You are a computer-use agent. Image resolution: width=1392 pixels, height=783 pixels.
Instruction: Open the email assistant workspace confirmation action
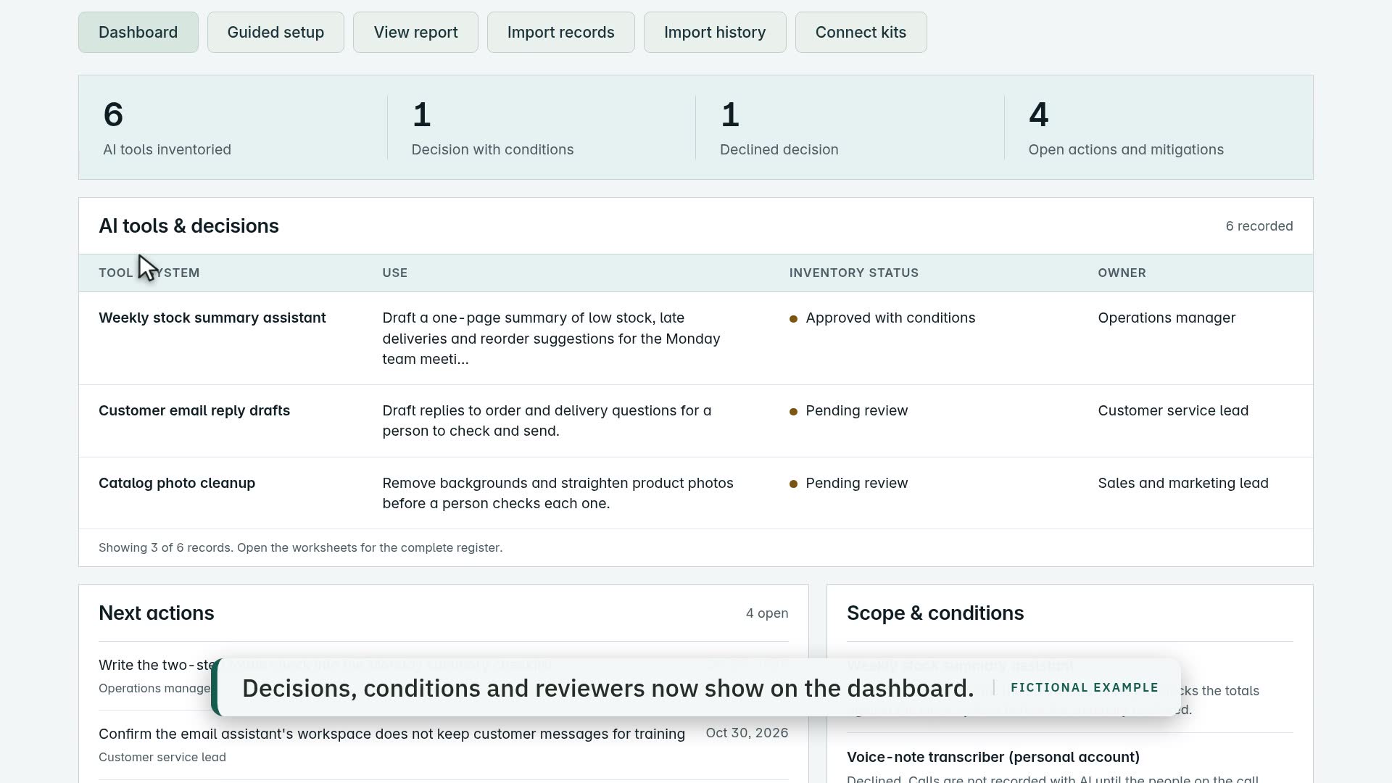click(391, 734)
